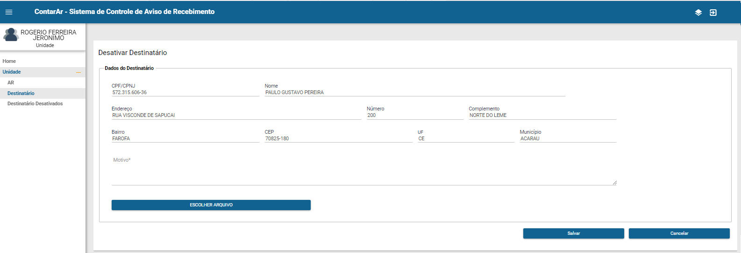Click the CPF/CNPJ field
The height and width of the screenshot is (253, 741).
click(x=185, y=92)
